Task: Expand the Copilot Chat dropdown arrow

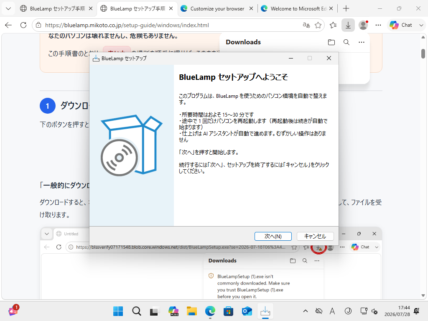Action: click(421, 25)
